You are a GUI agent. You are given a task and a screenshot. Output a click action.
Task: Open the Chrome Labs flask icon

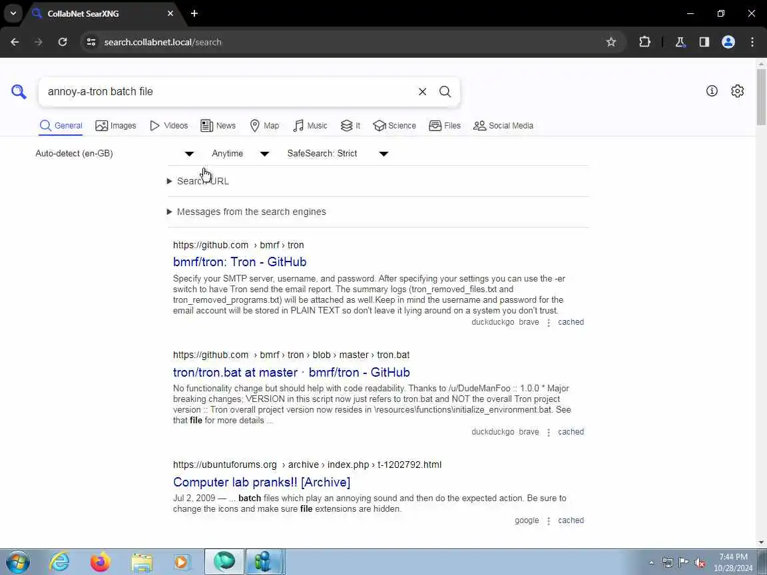tap(680, 42)
